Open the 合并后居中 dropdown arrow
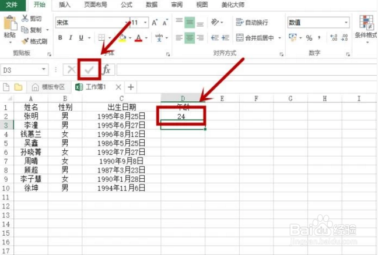This screenshot has width=378, height=255. tap(279, 38)
